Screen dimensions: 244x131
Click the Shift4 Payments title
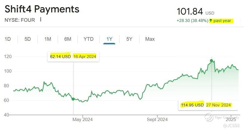pyautogui.click(x=42, y=9)
